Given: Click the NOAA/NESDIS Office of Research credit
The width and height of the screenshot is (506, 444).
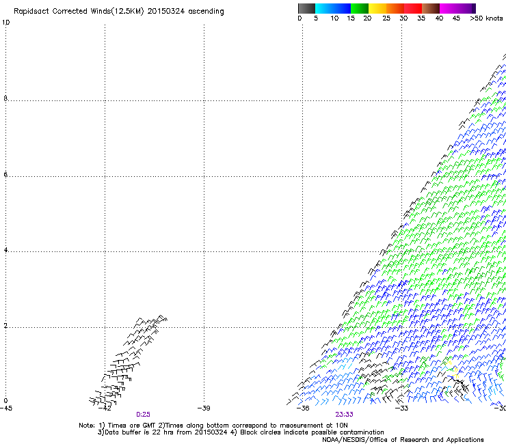Looking at the screenshot, I should pyautogui.click(x=403, y=440).
